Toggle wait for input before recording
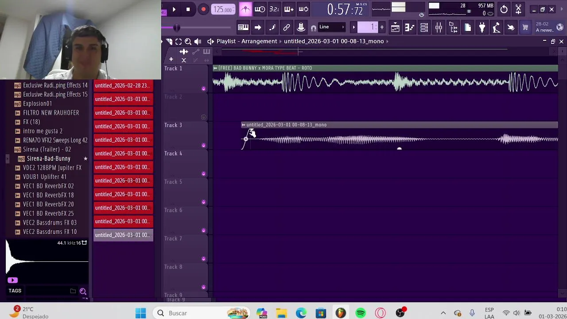Viewport: 567px width, 319px height. coord(260,9)
